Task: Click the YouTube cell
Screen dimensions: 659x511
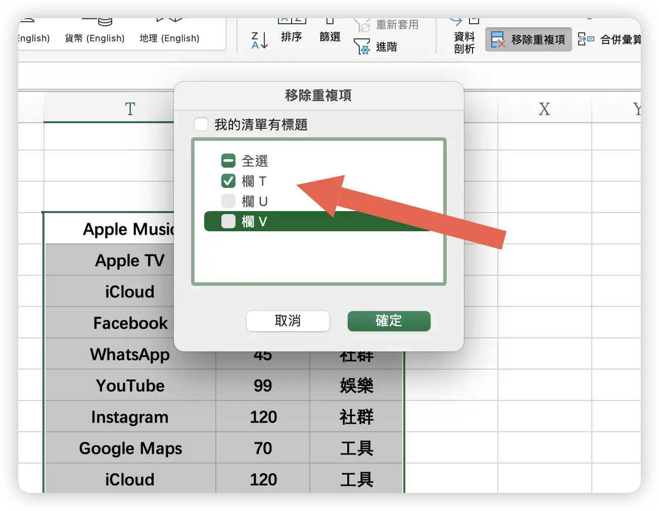Action: (x=130, y=386)
